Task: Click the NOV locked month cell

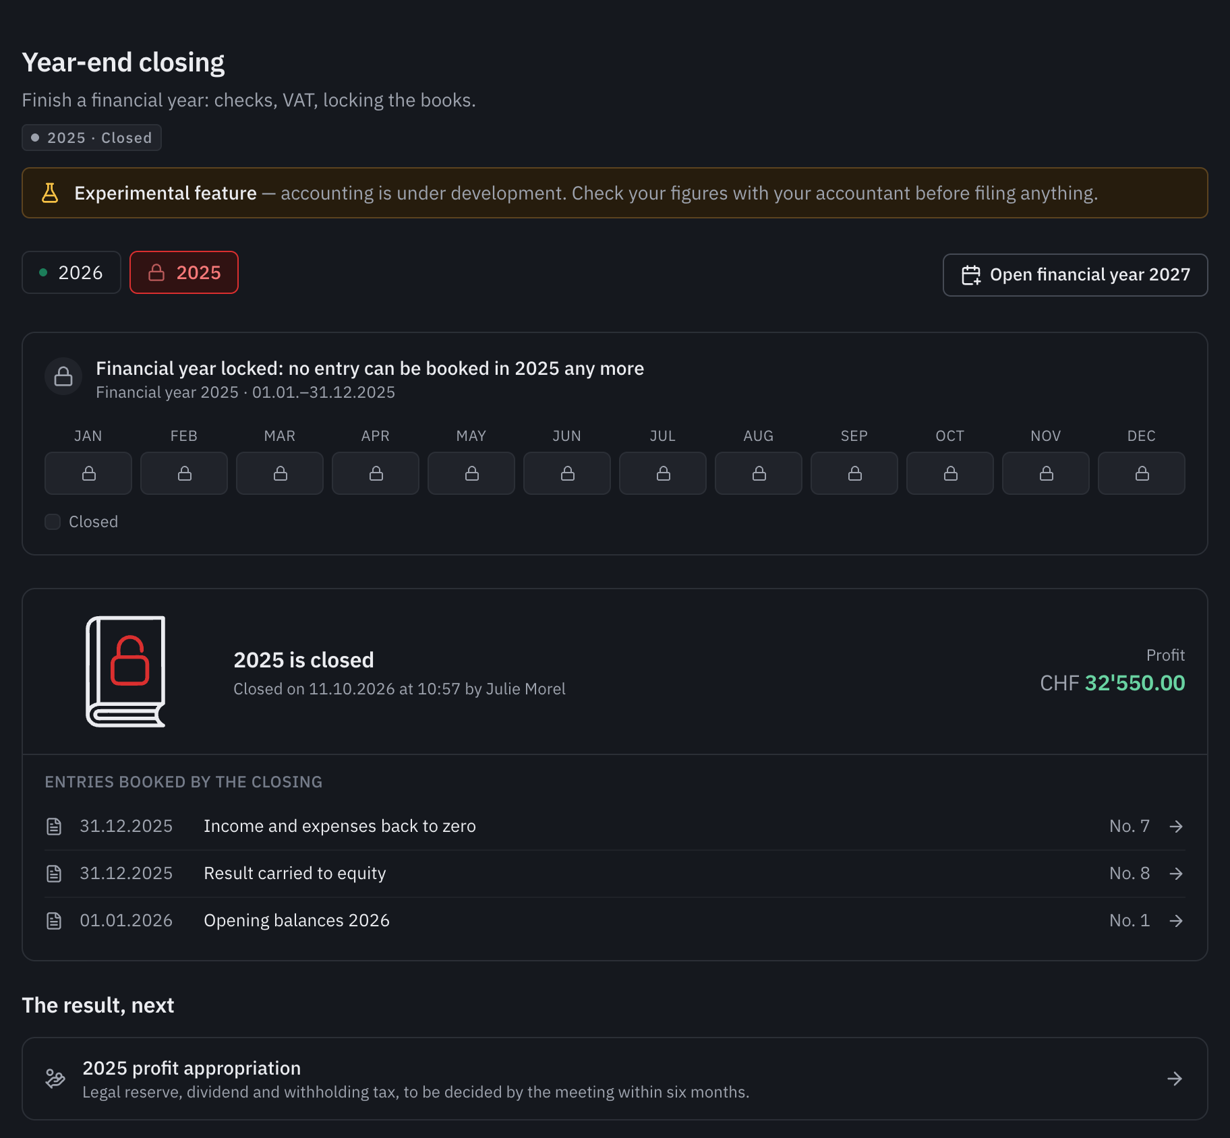Action: 1046,473
